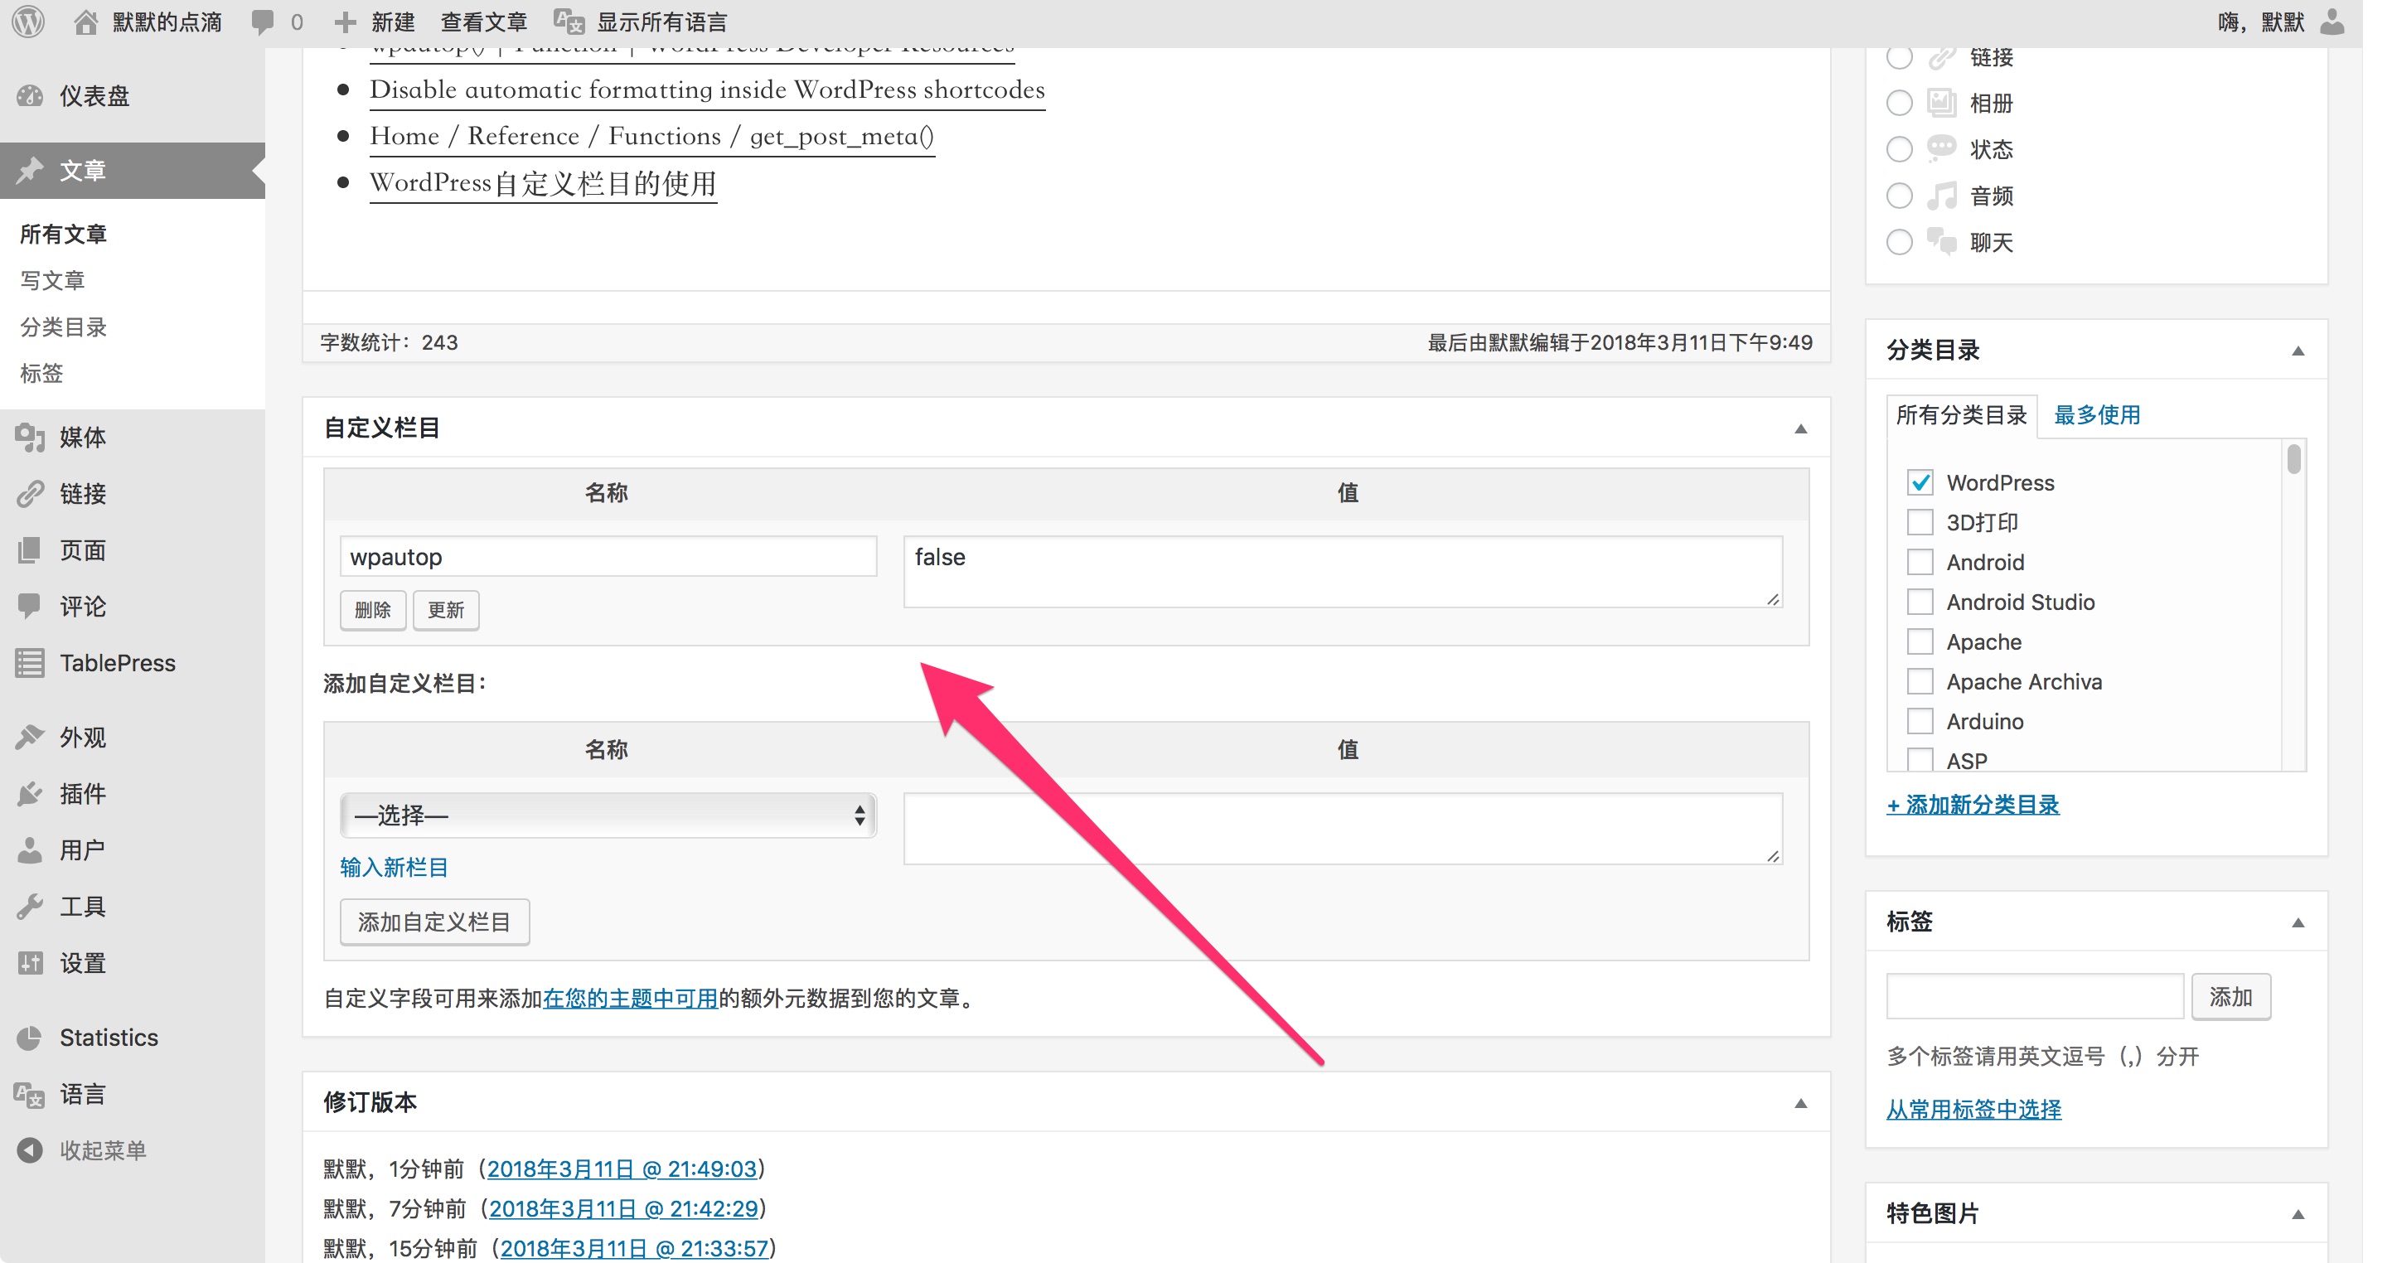Screen dimensions: 2397x1263
Task: Click the 更新 button for the wpautop field
Action: 446,611
